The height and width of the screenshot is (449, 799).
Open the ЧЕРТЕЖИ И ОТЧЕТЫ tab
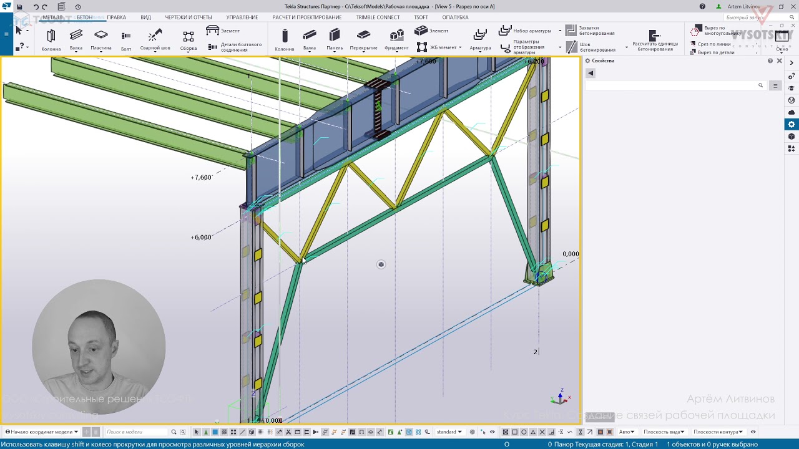point(189,17)
